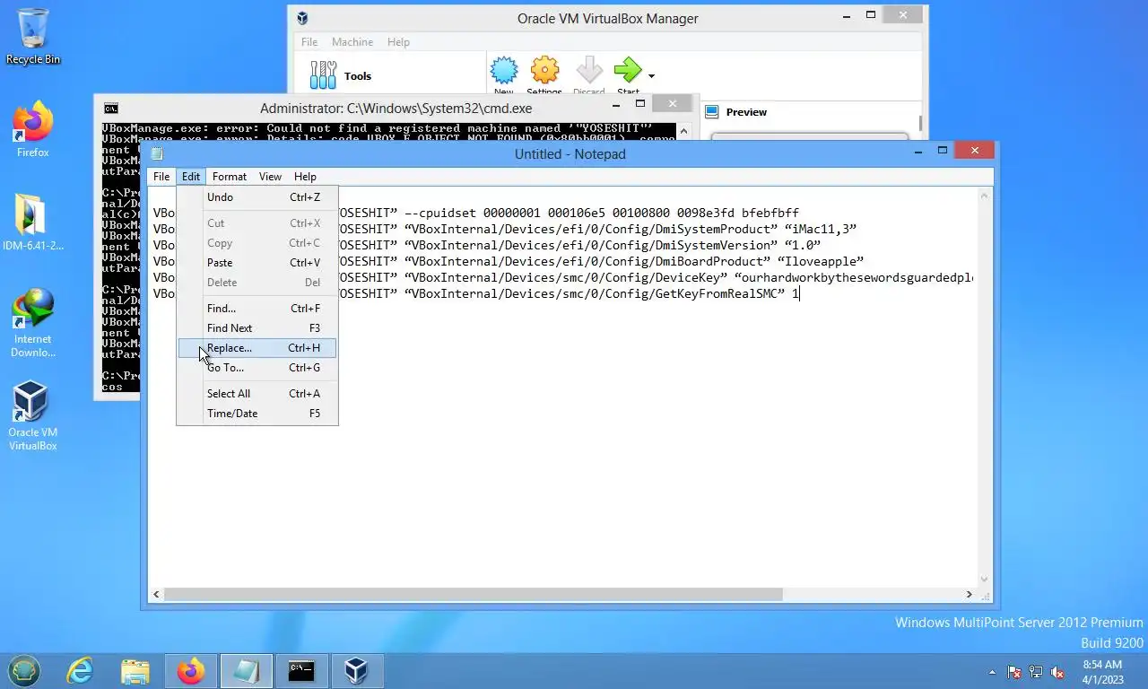
Task: Click the network icon in system tray
Action: 1036,671
